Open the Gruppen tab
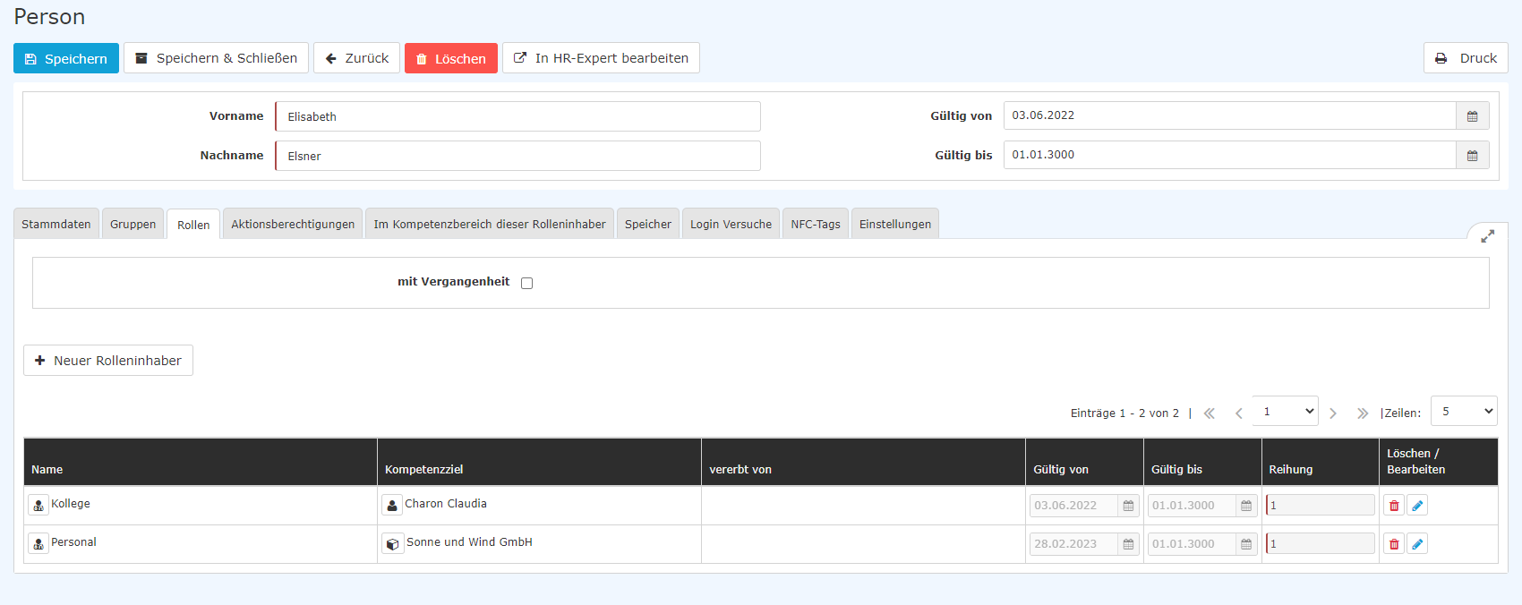Viewport: 1522px width, 605px height. [133, 224]
